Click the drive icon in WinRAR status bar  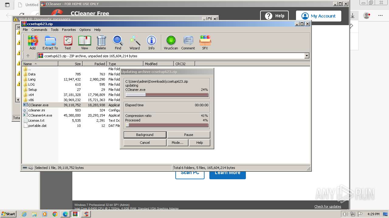tap(25, 167)
